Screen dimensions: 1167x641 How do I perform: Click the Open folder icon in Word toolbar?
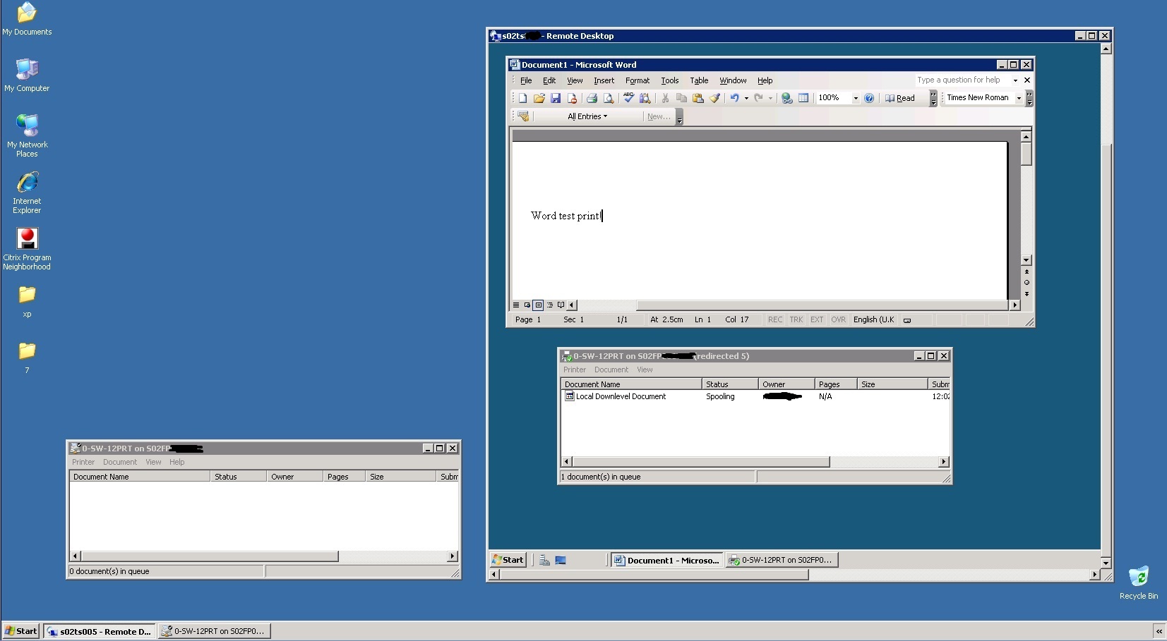[539, 98]
